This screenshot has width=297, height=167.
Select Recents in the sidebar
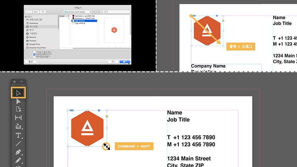31,37
